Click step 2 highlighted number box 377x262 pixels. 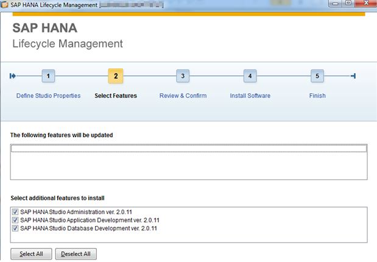[116, 76]
